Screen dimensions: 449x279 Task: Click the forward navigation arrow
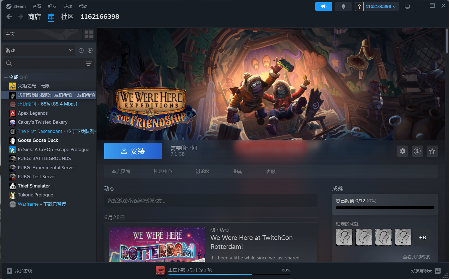click(20, 17)
